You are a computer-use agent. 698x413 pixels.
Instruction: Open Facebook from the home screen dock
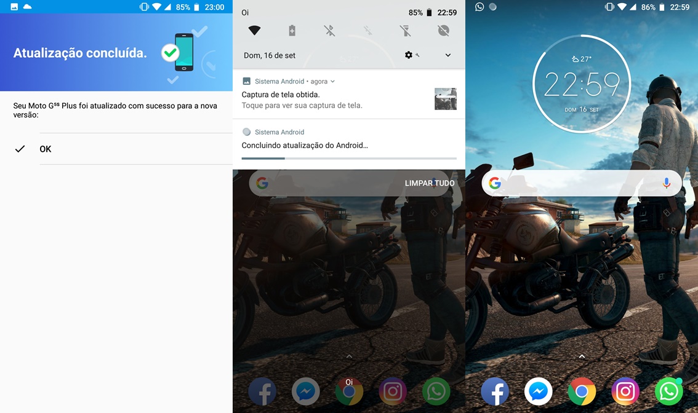(495, 391)
